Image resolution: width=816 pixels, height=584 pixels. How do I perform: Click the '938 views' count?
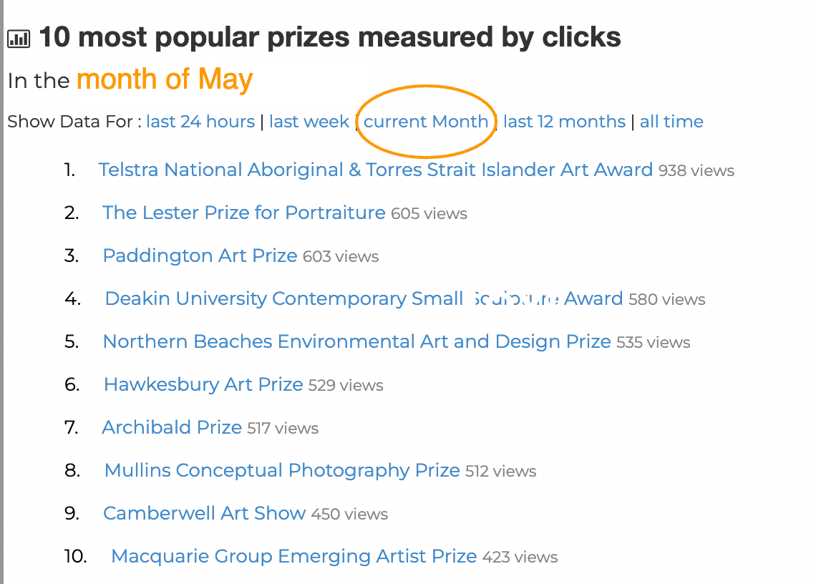[696, 171]
